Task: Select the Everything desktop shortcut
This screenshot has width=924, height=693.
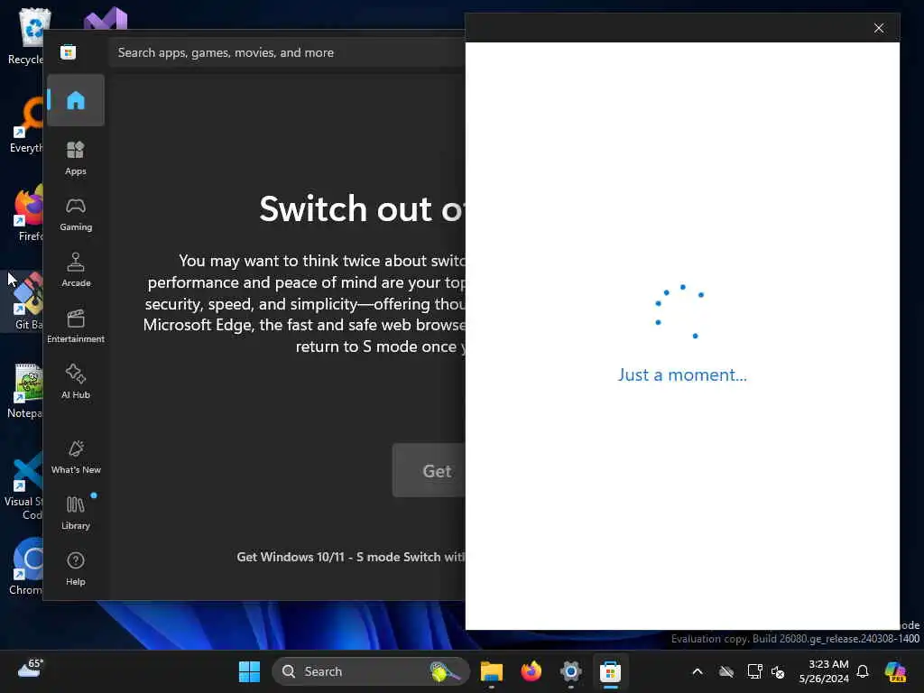Action: point(26,125)
